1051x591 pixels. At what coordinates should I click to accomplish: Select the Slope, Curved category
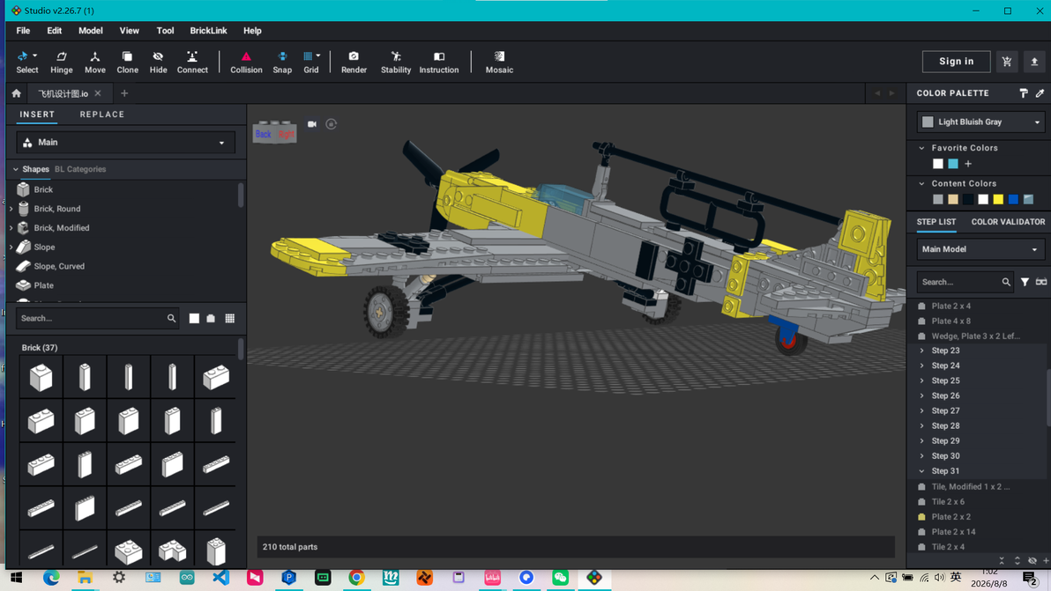click(59, 266)
